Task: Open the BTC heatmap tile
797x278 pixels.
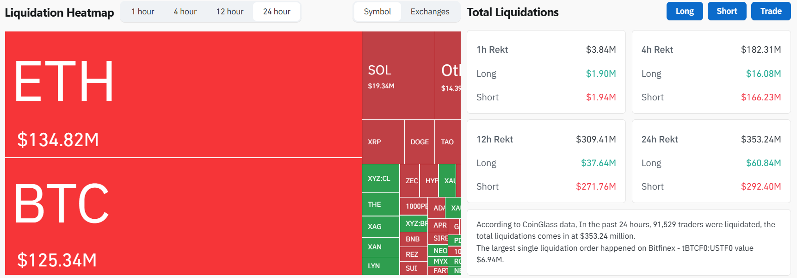Action: pyautogui.click(x=183, y=216)
